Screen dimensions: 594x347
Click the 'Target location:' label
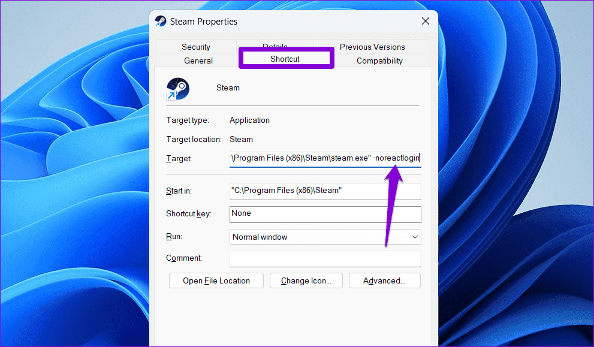pyautogui.click(x=194, y=140)
